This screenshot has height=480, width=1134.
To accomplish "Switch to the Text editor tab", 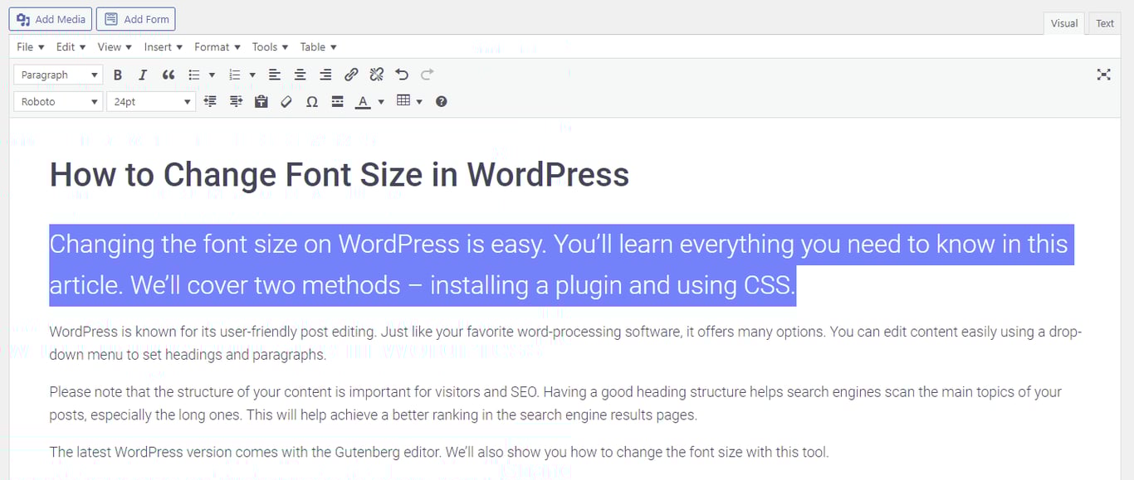I will click(x=1103, y=23).
